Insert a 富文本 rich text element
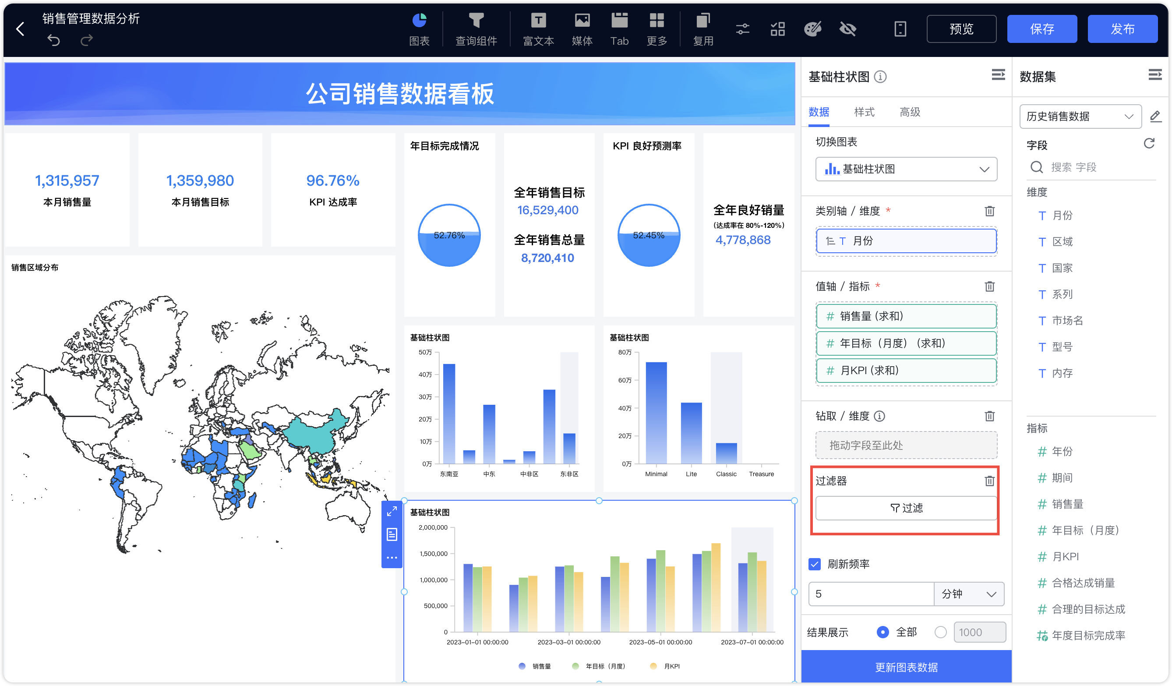This screenshot has width=1172, height=686. [x=538, y=29]
